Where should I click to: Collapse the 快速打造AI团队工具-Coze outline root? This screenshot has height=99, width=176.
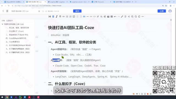pos(2,24)
